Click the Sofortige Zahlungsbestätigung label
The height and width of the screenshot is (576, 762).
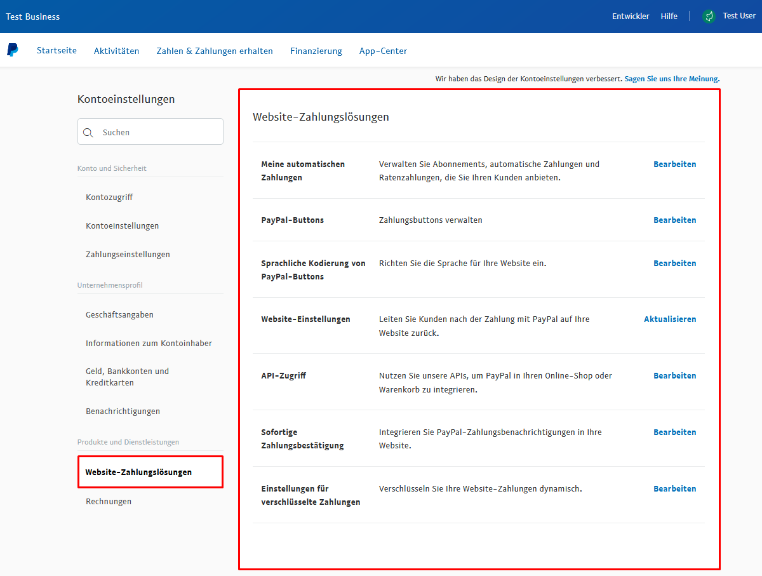(x=302, y=439)
